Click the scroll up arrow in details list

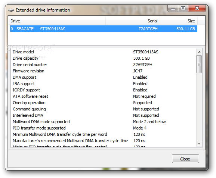click(199, 52)
